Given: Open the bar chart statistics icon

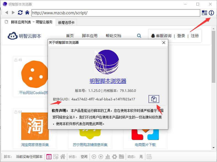Looking at the screenshot, I should pos(108,156).
